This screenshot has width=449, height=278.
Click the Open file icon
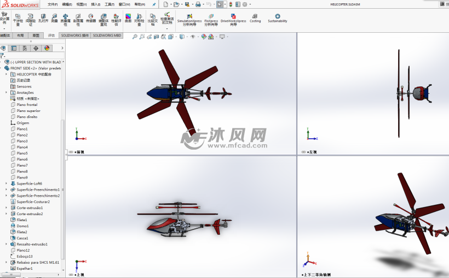tap(176, 4)
